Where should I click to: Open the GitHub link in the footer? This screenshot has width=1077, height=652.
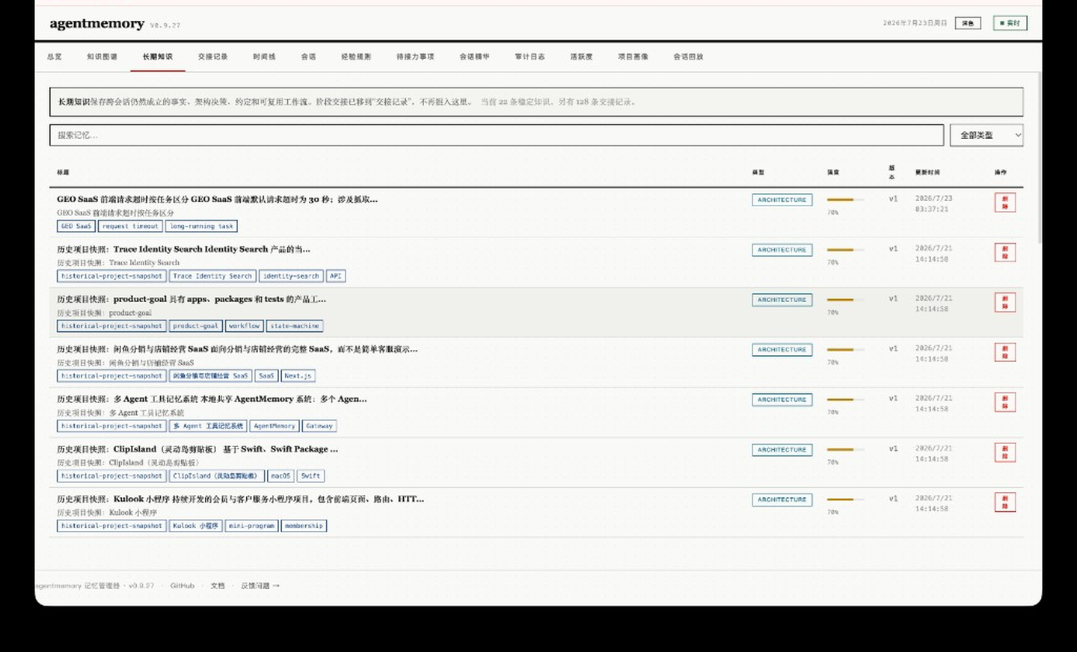point(182,585)
